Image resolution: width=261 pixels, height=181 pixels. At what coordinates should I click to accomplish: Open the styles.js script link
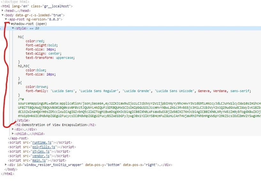pos(41,152)
